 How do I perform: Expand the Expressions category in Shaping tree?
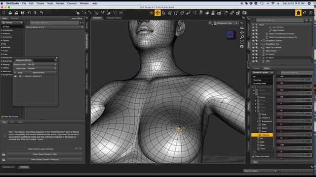[257, 121]
